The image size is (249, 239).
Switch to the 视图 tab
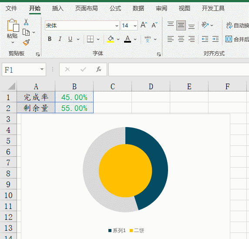[x=185, y=8]
